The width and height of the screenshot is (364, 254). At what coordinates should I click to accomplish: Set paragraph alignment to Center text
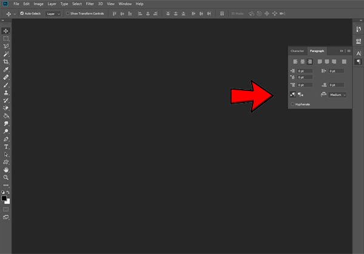(x=302, y=61)
